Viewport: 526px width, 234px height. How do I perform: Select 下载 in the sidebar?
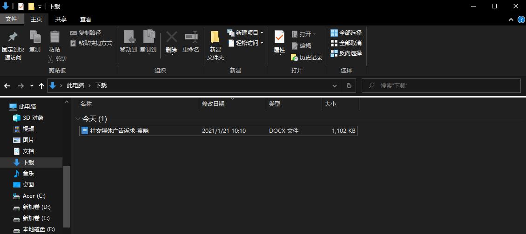point(23,162)
